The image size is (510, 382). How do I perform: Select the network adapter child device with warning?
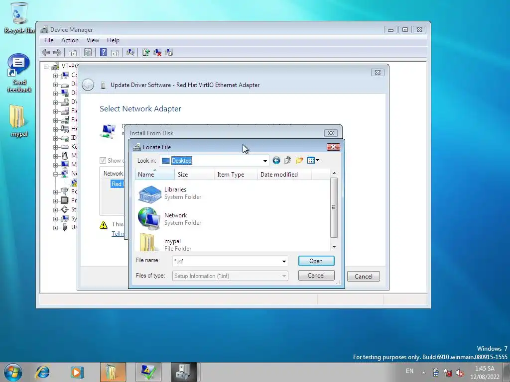click(74, 183)
